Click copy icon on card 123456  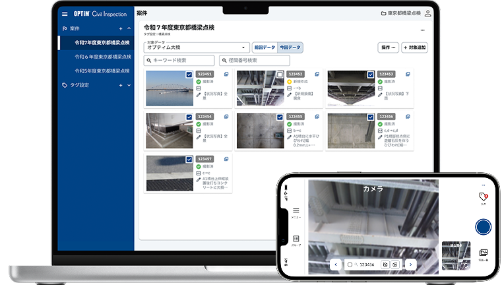(x=408, y=117)
